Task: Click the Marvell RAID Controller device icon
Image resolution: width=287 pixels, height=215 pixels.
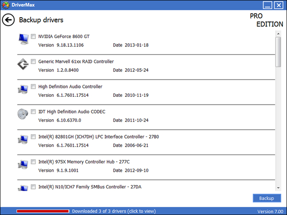Action: [x=23, y=64]
